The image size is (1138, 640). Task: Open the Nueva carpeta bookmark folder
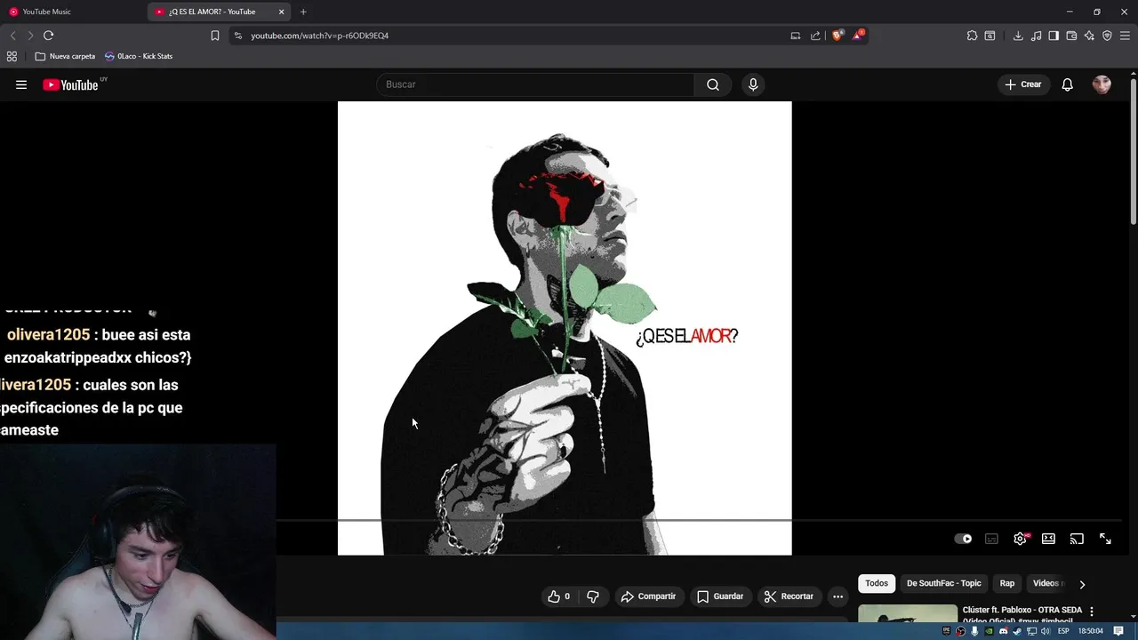pos(65,56)
